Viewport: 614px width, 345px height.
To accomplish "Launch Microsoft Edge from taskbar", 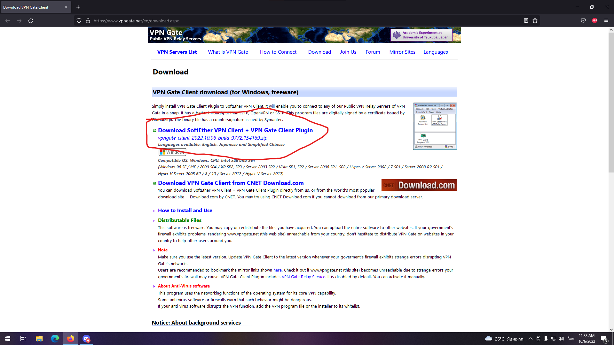I will click(x=55, y=339).
